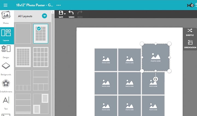Screen dimensions: 197x116
Task: Open the Embellishments panel
Action: (x=6, y=86)
